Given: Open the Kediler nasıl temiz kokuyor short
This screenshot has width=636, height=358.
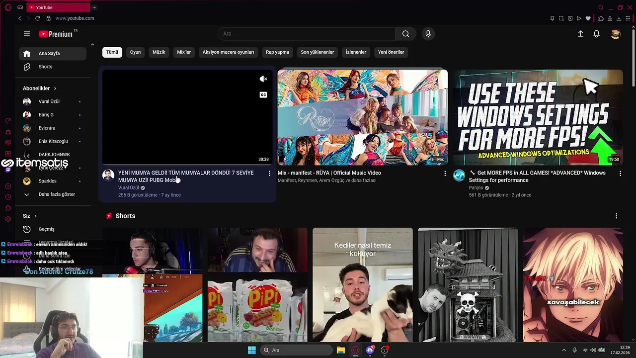Looking at the screenshot, I should [363, 285].
